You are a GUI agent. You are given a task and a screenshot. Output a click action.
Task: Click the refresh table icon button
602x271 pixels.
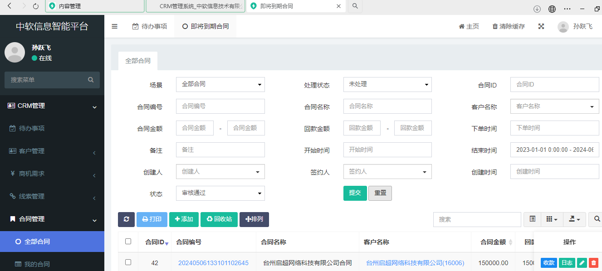coord(126,219)
